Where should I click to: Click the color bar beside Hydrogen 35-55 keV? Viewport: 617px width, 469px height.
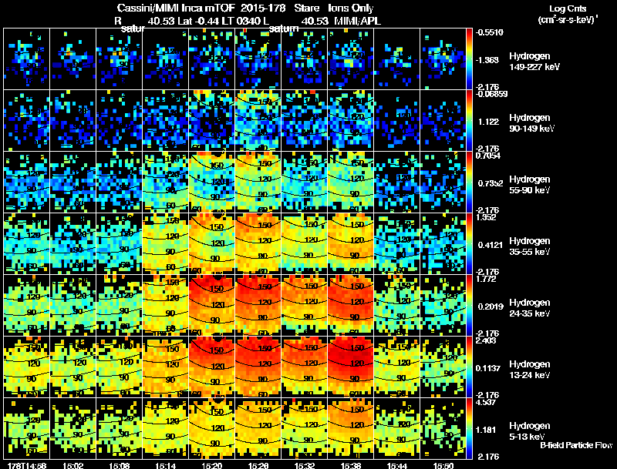(469, 243)
